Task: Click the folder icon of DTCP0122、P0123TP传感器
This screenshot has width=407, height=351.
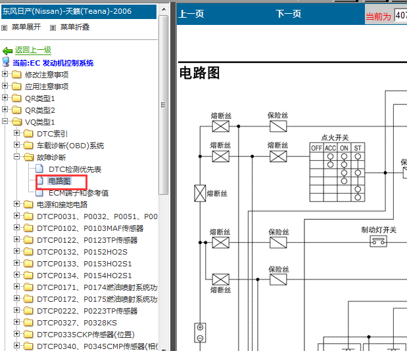Action: [x=28, y=240]
